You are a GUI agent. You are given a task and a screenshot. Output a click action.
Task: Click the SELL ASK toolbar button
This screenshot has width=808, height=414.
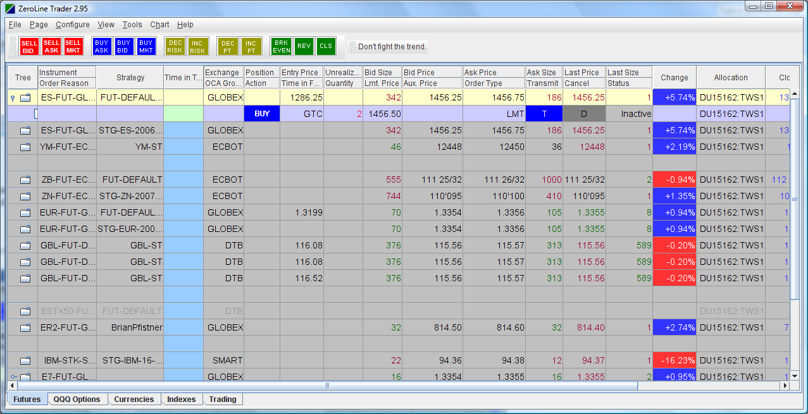point(51,46)
